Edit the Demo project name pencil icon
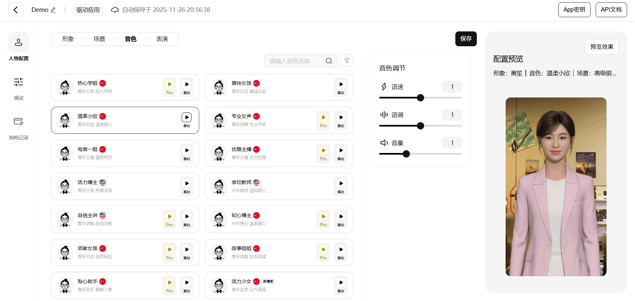635x301 pixels. tap(53, 10)
